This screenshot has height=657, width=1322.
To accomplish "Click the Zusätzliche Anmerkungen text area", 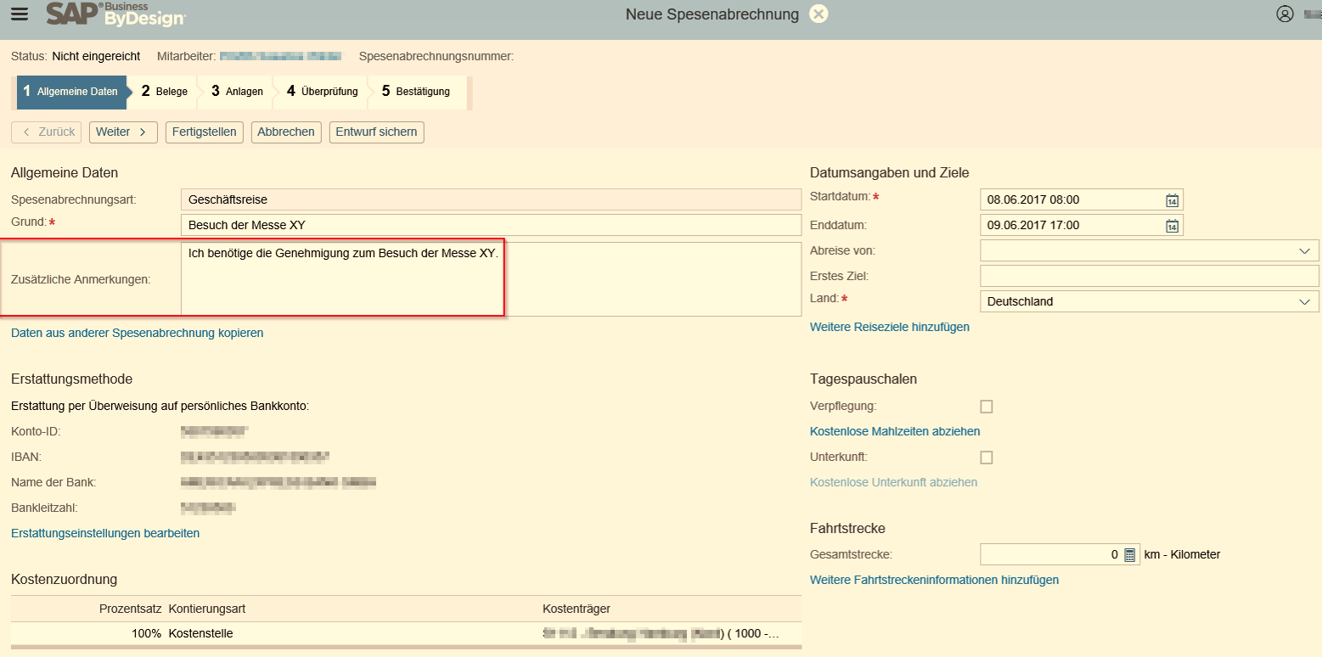I will 491,280.
